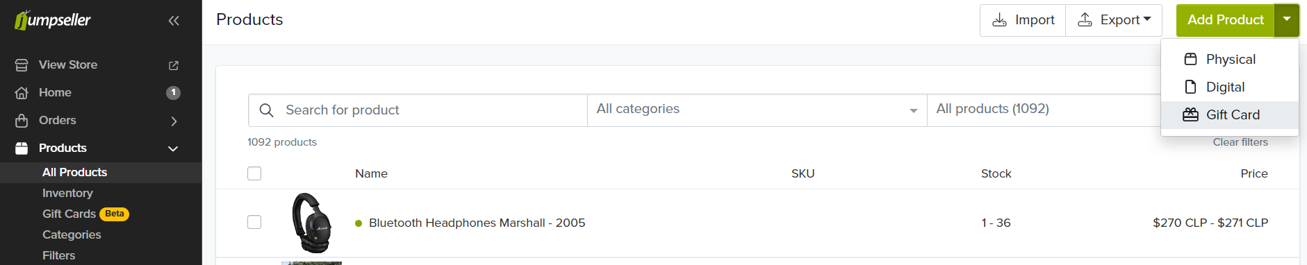This screenshot has height=265, width=1307.
Task: Tick the select-all products checkbox
Action: click(254, 173)
